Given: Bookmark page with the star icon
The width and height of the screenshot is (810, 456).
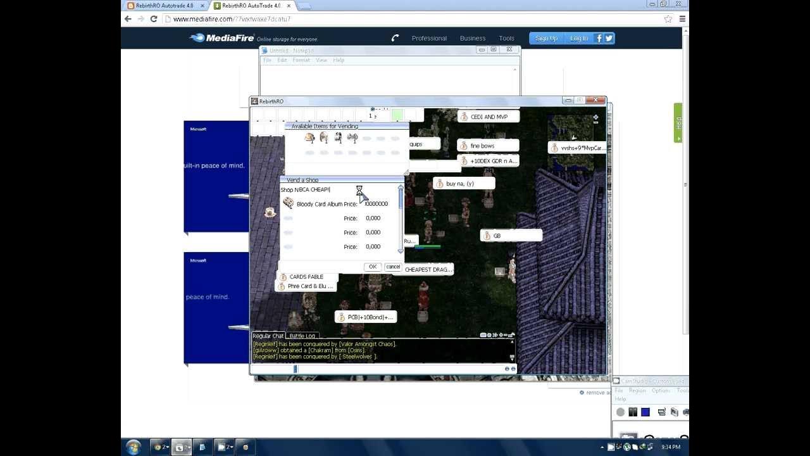Looking at the screenshot, I should tap(668, 19).
